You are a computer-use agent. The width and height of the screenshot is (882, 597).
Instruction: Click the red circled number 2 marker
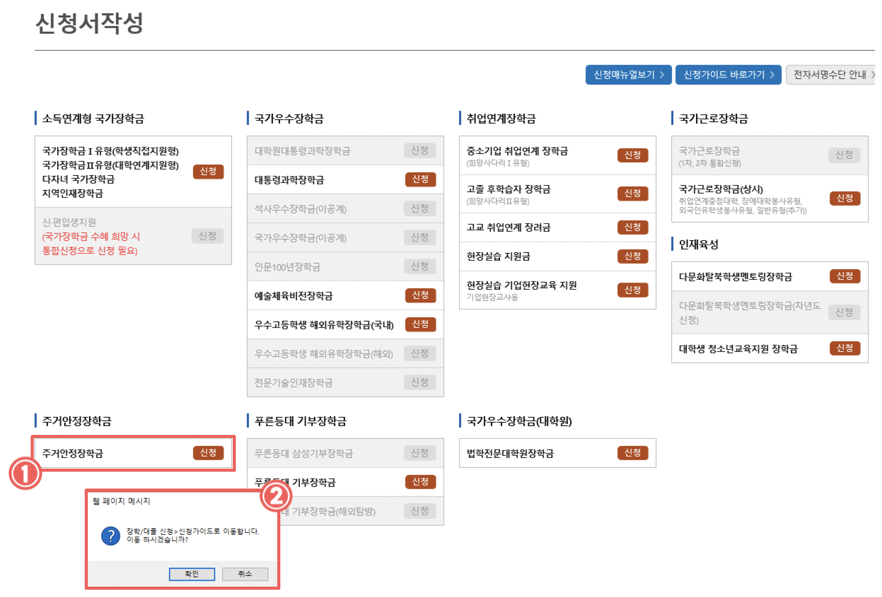point(276,495)
